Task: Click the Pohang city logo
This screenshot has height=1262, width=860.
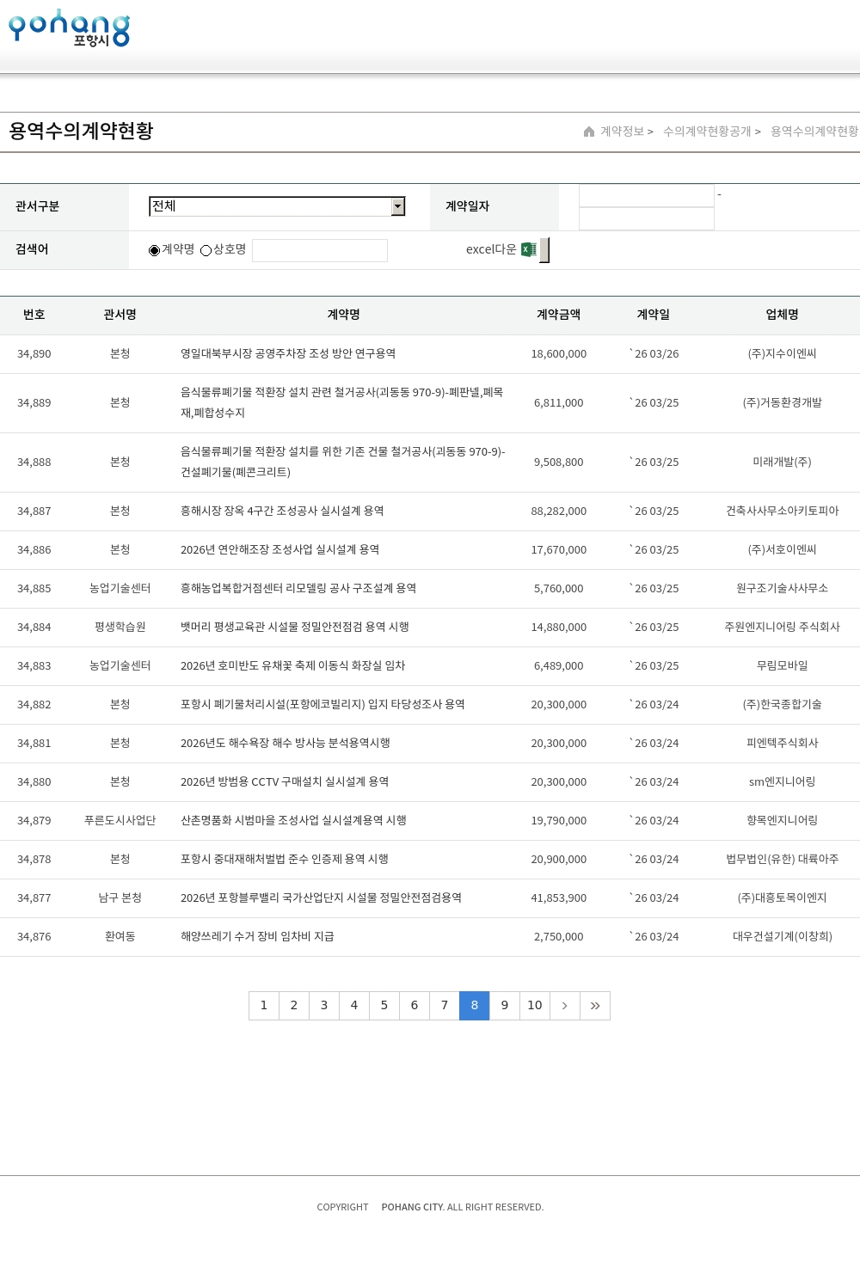Action: [x=69, y=28]
